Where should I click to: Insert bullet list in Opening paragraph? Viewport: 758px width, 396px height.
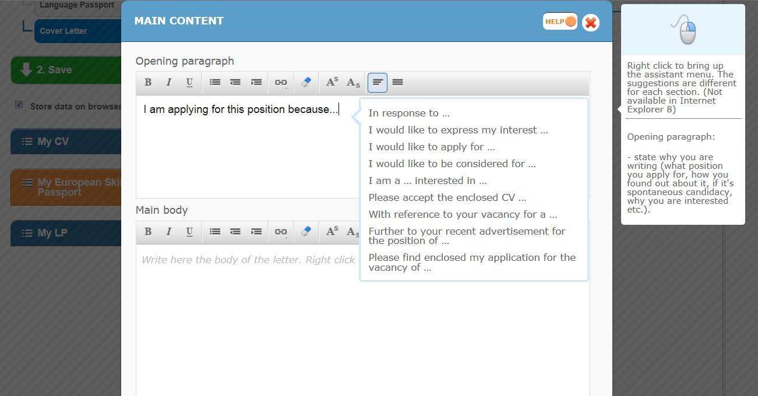215,83
